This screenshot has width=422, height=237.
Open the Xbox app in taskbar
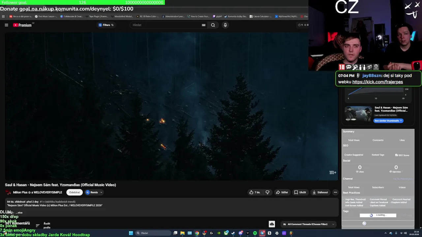click(226, 233)
